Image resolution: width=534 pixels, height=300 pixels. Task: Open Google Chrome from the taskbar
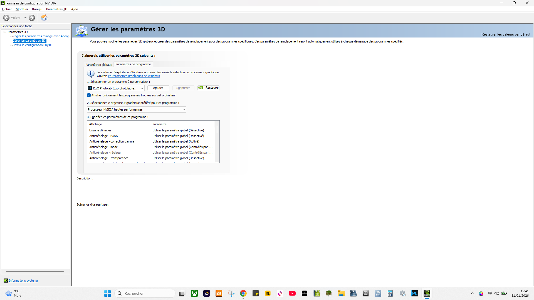pyautogui.click(x=243, y=293)
